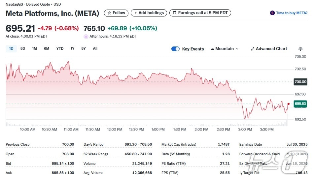Click the purple icon beside Time to buy META
This screenshot has width=312, height=178.
[x=272, y=13]
